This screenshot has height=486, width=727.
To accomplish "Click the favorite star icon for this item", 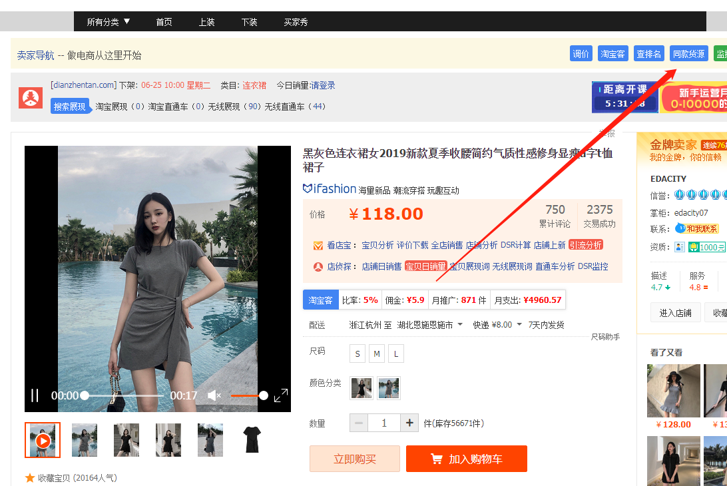I will [x=30, y=477].
